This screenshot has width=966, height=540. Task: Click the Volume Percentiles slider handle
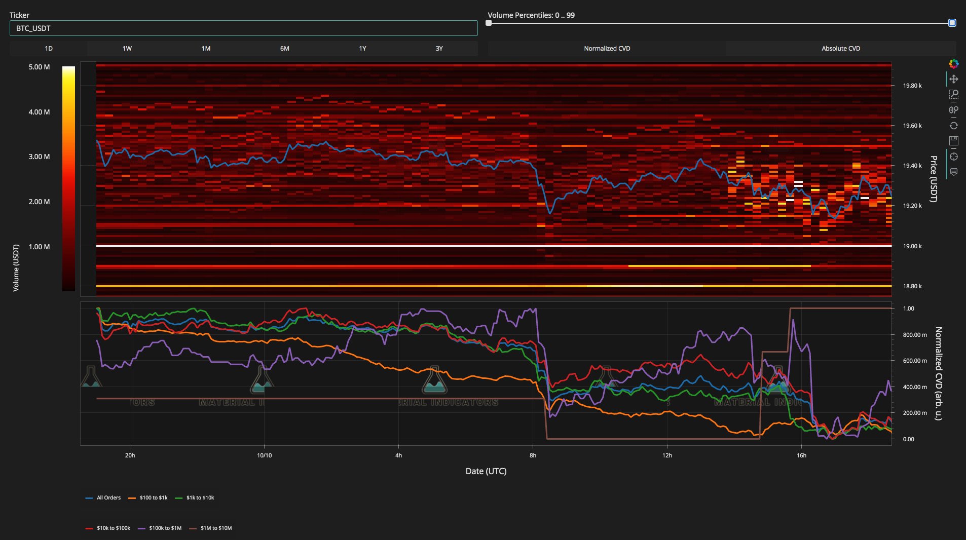952,23
